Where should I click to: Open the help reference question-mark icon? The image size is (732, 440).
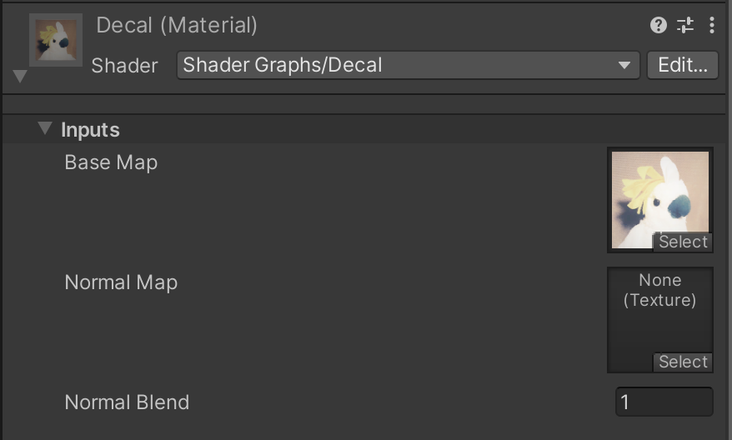tap(659, 26)
